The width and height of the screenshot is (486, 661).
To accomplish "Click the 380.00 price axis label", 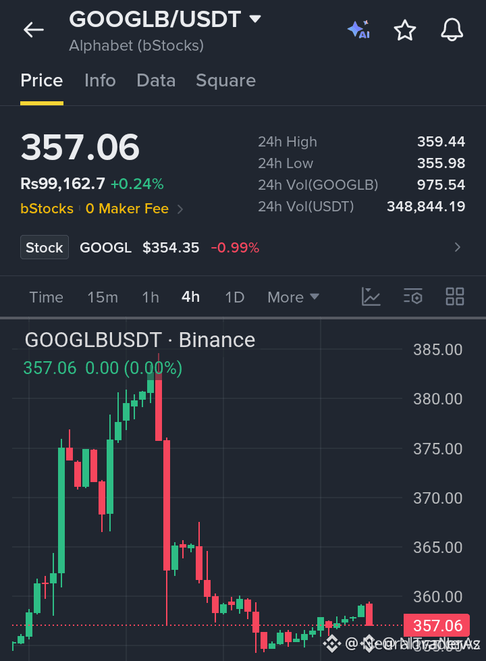I will pos(437,399).
